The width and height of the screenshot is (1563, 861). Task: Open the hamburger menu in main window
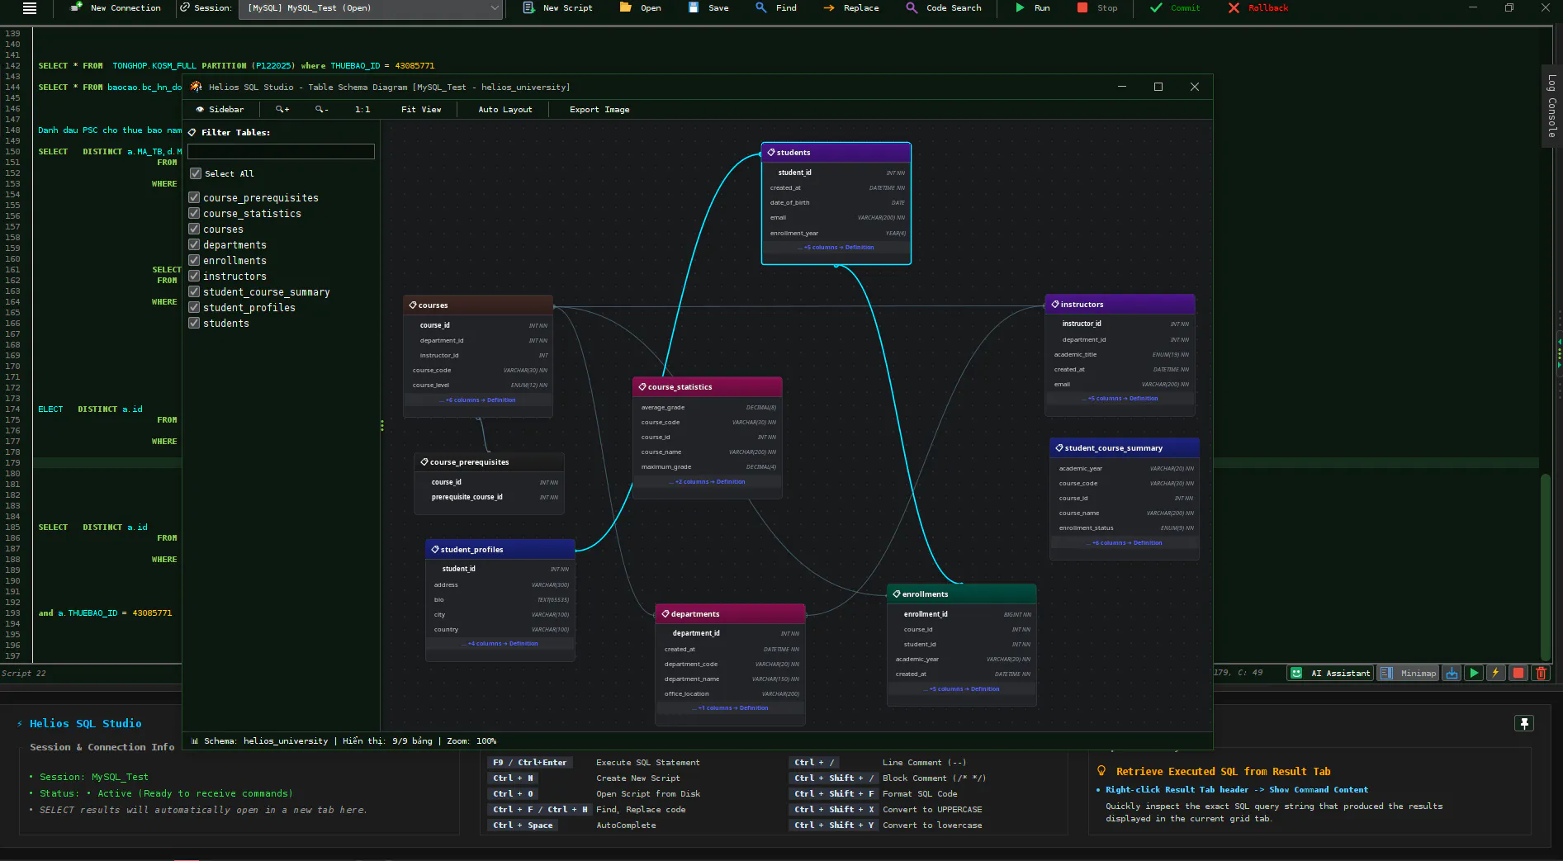click(x=30, y=8)
